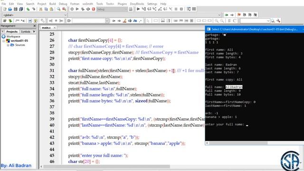The image size is (304, 171).
Task: Paste from clipboard using toolbar icon
Action: point(51,9)
